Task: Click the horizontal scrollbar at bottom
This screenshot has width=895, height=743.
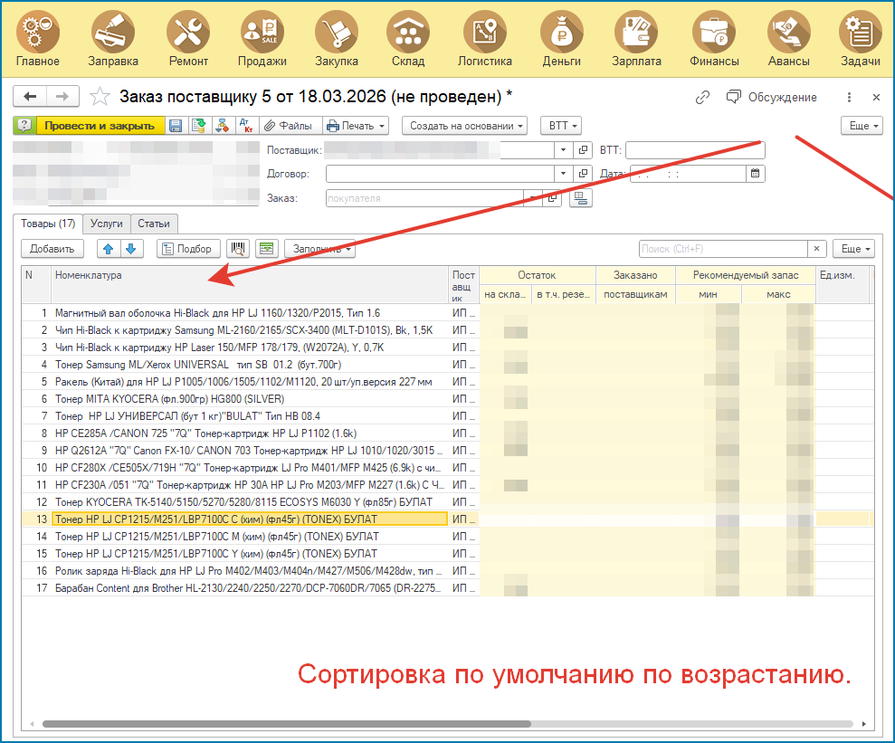Action: pos(286,724)
